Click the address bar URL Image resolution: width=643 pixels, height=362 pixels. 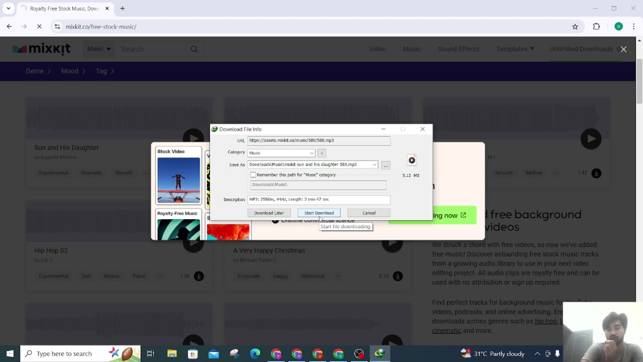tap(101, 26)
